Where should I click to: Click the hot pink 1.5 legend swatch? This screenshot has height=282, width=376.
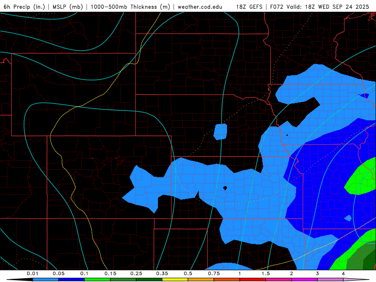279,280
